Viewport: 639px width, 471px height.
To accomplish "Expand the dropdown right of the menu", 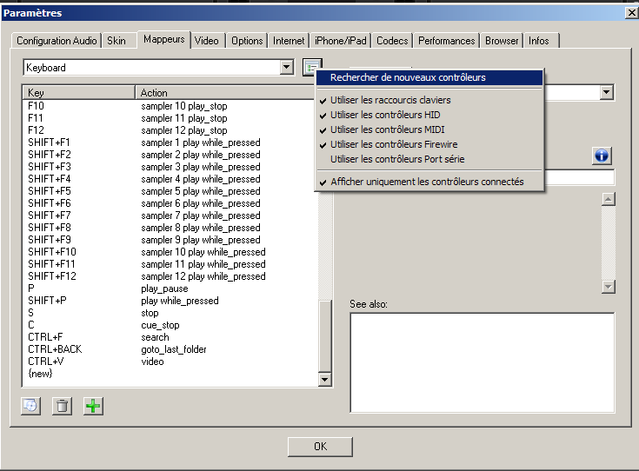I will tap(607, 92).
